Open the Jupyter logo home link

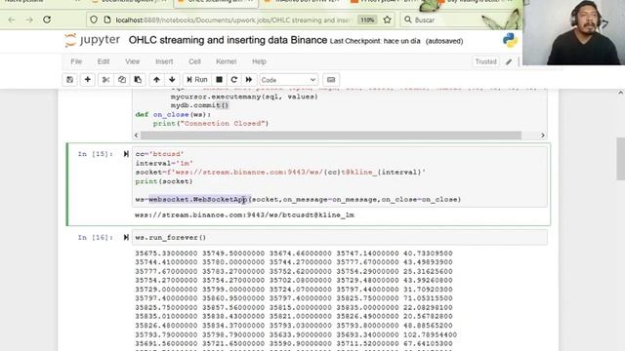tap(93, 40)
